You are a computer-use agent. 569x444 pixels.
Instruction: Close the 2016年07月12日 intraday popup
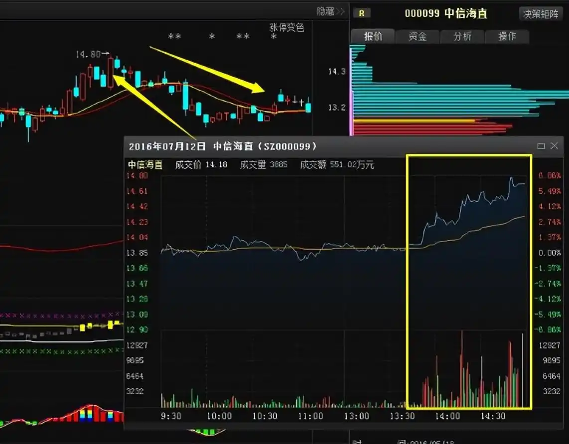tap(554, 146)
